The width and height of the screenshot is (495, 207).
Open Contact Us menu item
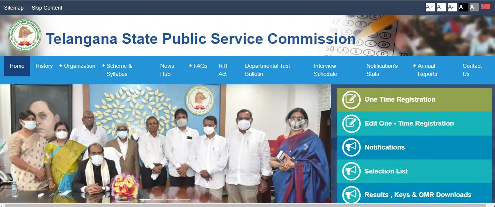472,70
